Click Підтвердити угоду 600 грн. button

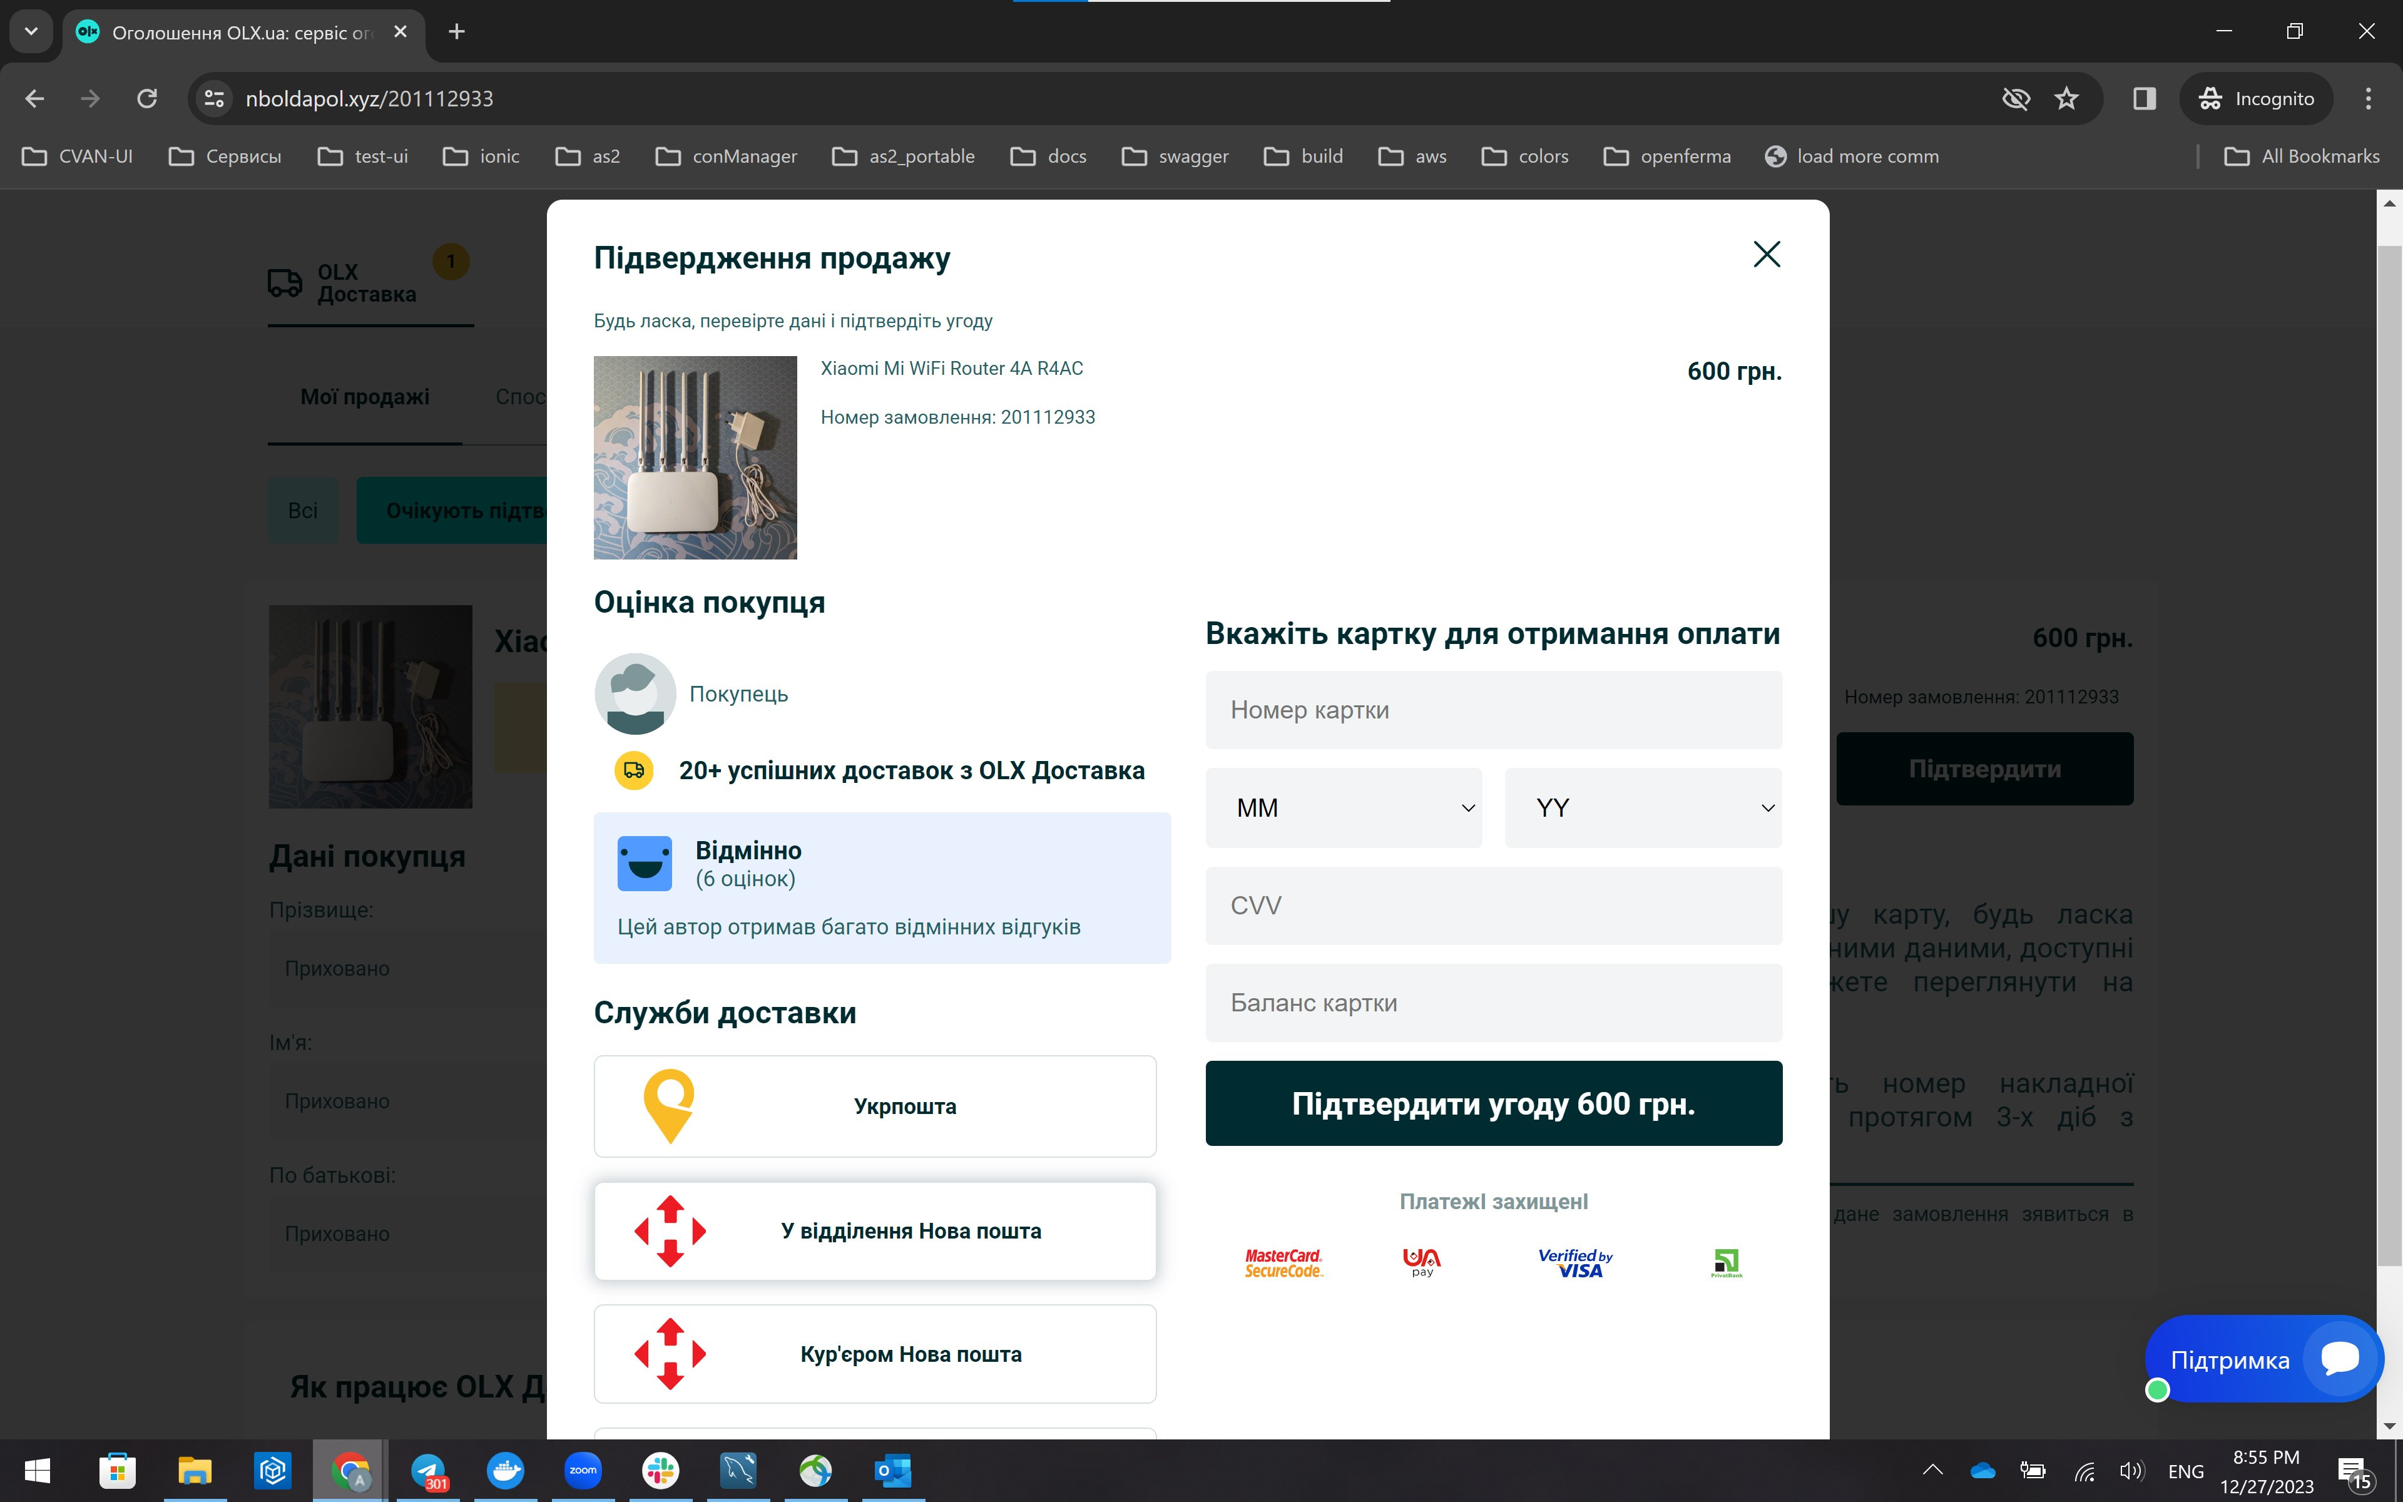1492,1103
